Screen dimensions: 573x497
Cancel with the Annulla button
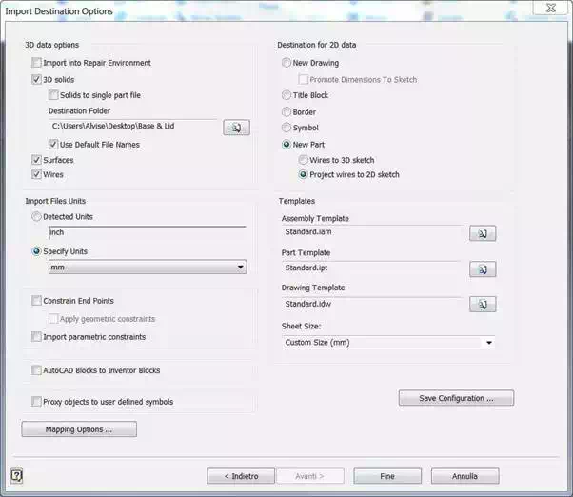[x=464, y=476]
